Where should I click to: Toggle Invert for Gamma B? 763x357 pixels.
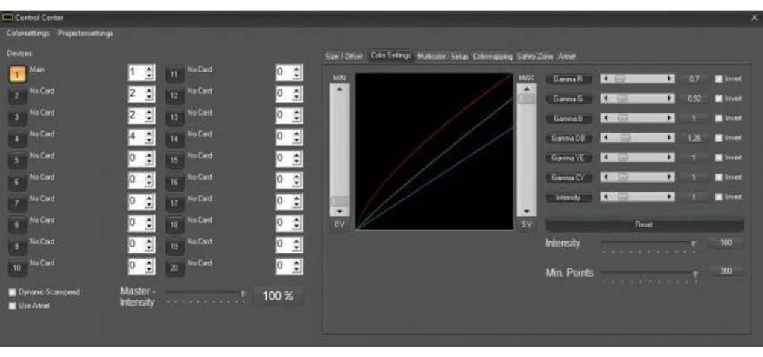pyautogui.click(x=718, y=119)
